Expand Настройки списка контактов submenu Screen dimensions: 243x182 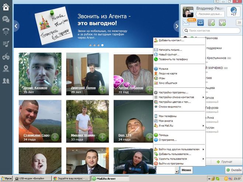tap(179, 97)
